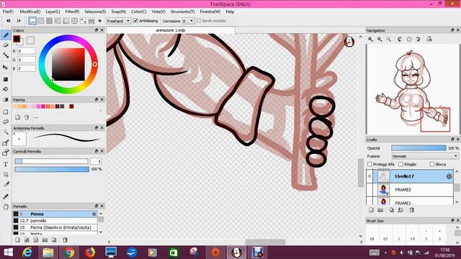This screenshot has width=461, height=259.
Task: Add layer folder in Livello panel
Action: click(380, 210)
